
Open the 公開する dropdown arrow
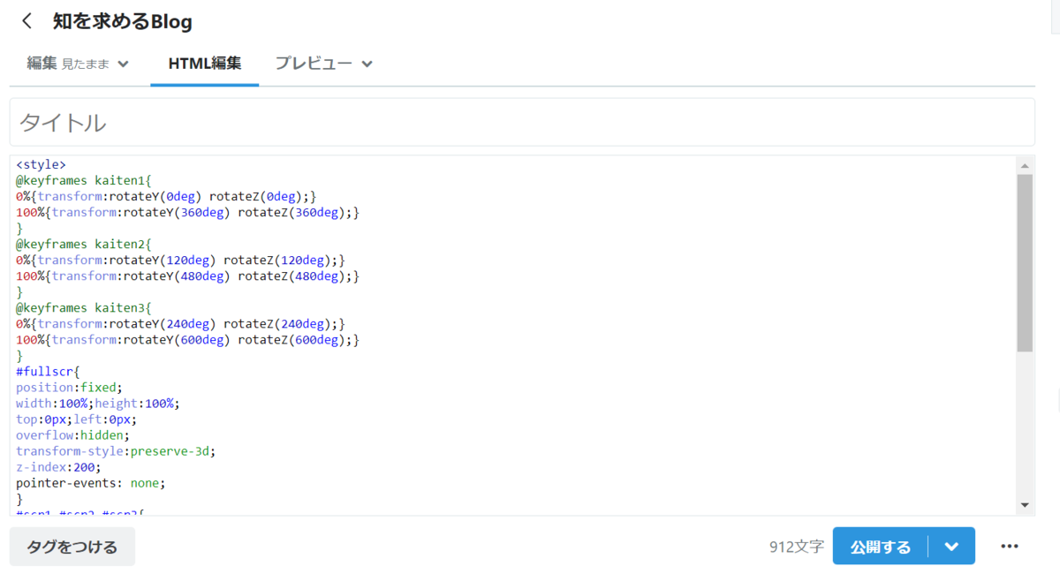[952, 546]
